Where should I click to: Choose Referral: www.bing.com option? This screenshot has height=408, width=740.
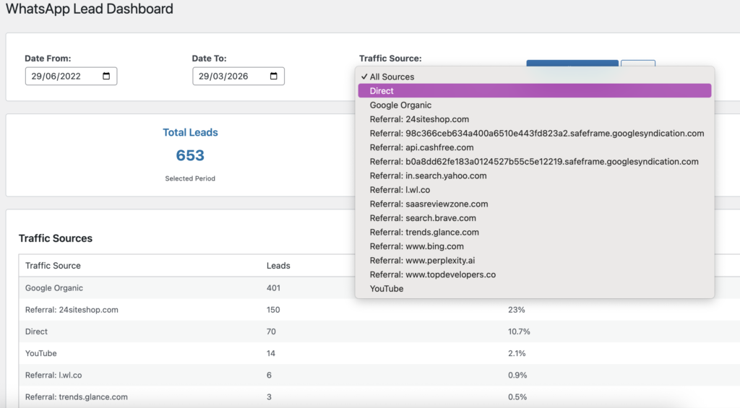pos(416,246)
